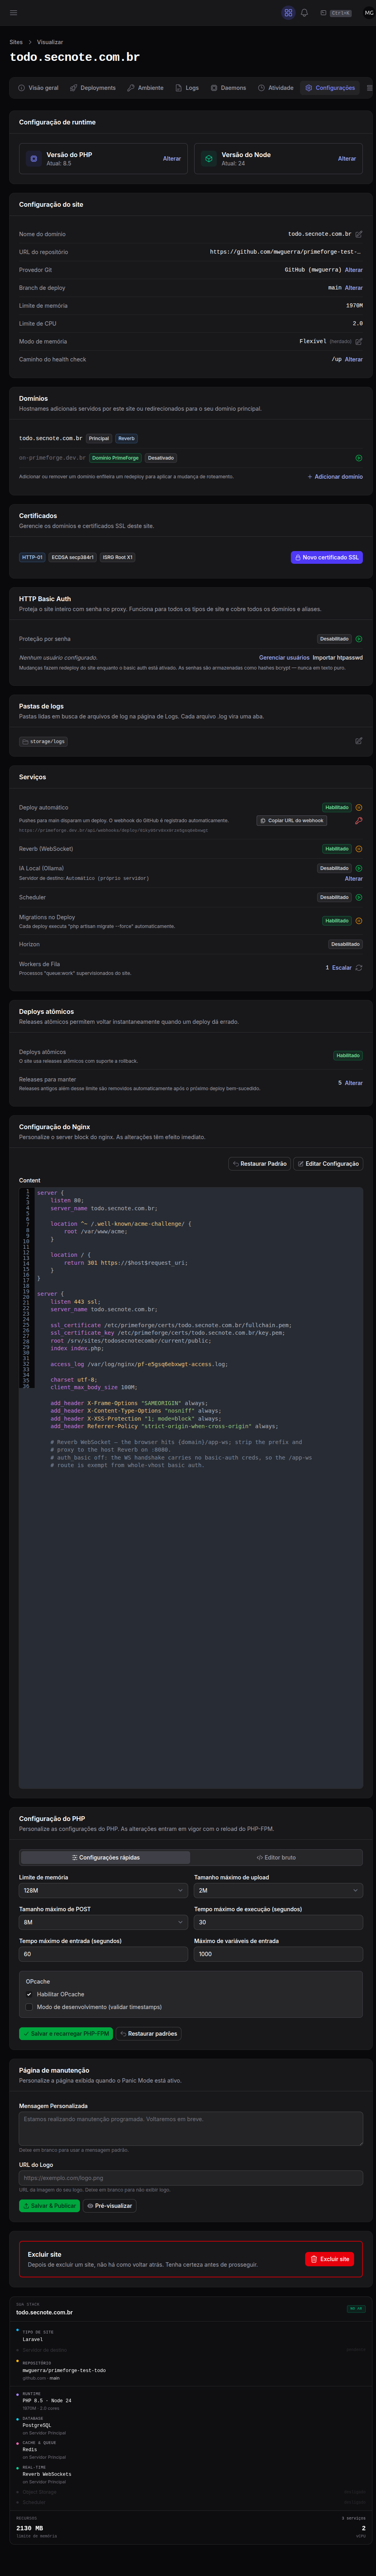The width and height of the screenshot is (376, 2576).
Task: Click Adicionar domínio link
Action: point(335,477)
